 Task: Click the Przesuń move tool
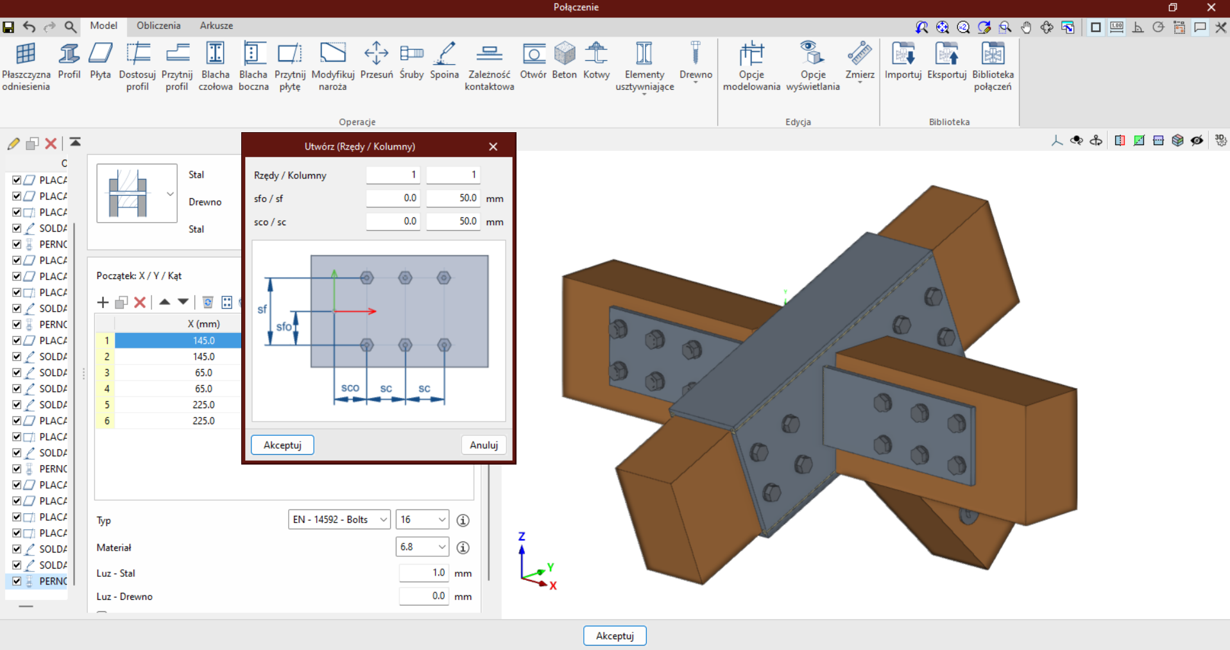pyautogui.click(x=376, y=62)
